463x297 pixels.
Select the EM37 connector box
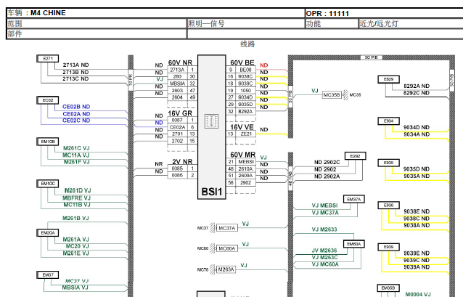(48, 274)
